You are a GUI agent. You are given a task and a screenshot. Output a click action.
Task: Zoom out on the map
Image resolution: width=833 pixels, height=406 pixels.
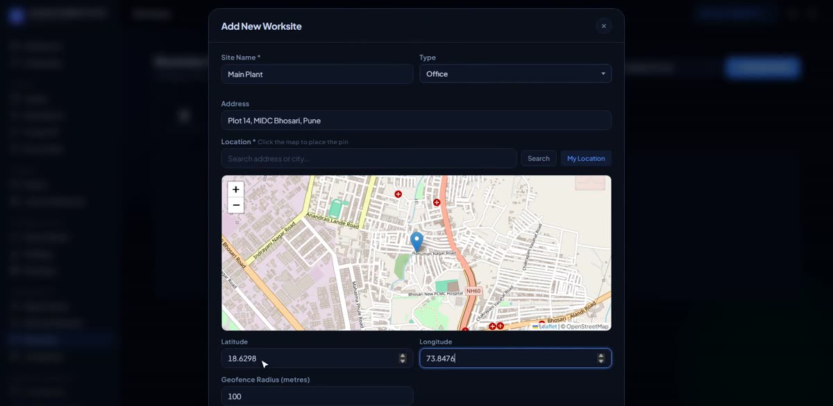[x=236, y=205]
